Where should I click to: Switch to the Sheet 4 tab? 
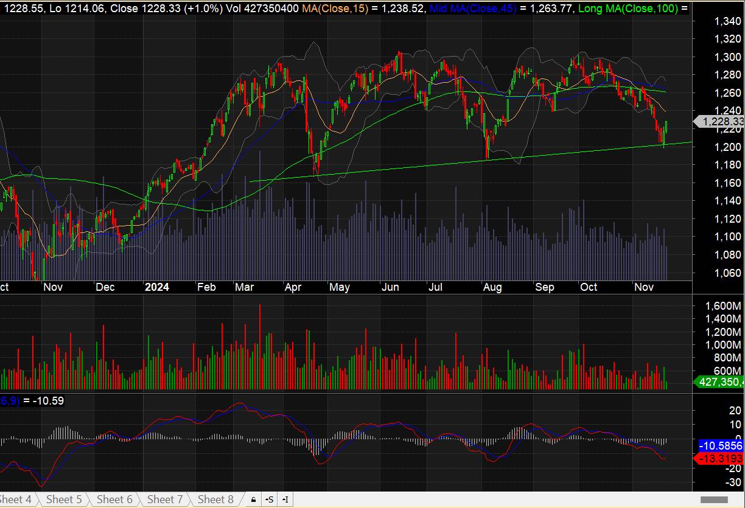(x=16, y=499)
